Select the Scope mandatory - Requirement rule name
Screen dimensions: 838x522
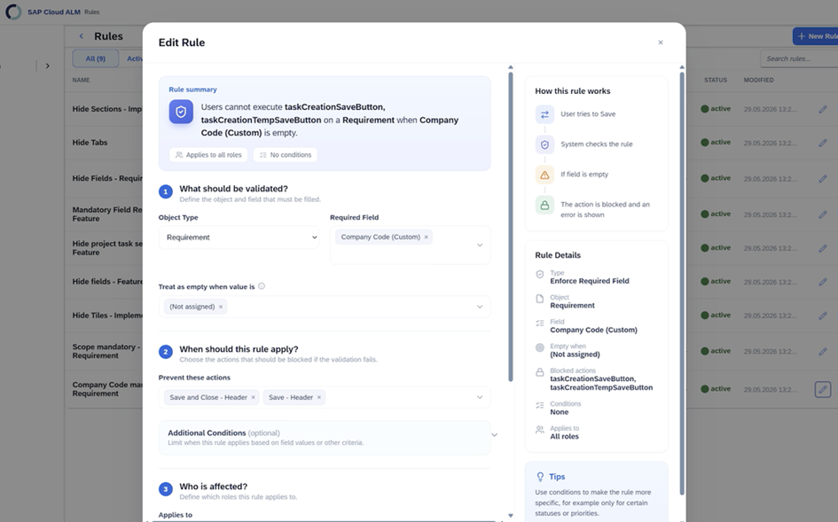106,351
